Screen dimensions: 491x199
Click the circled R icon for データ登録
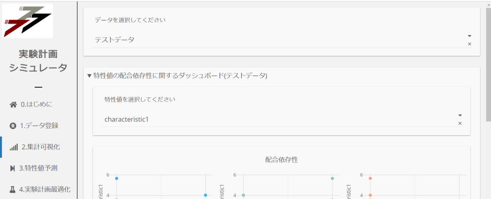13,126
